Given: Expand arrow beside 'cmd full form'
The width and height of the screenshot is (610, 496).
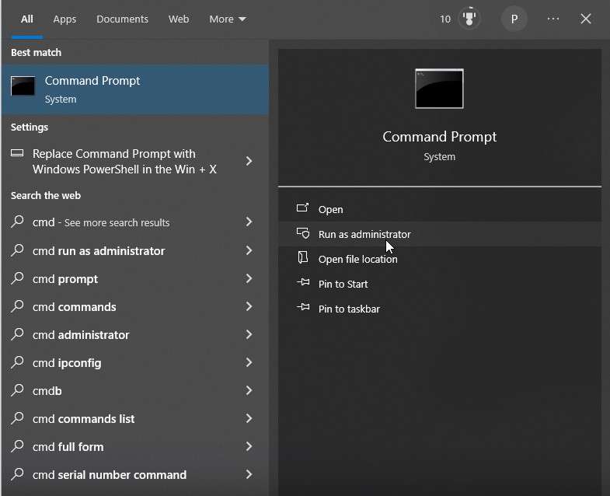Looking at the screenshot, I should (x=249, y=446).
